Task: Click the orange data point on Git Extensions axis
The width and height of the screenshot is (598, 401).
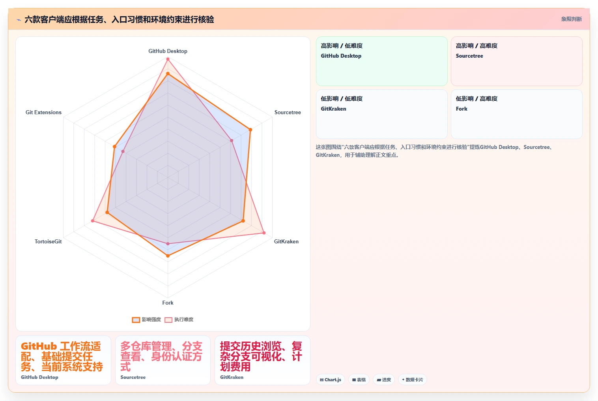Action: pos(115,147)
